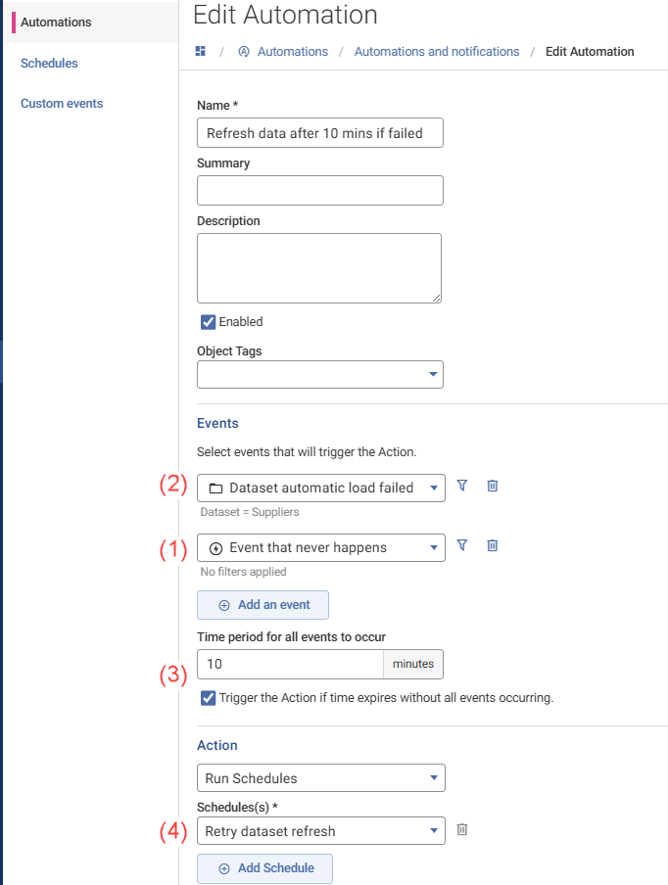Click the time period minutes field

[x=290, y=664]
